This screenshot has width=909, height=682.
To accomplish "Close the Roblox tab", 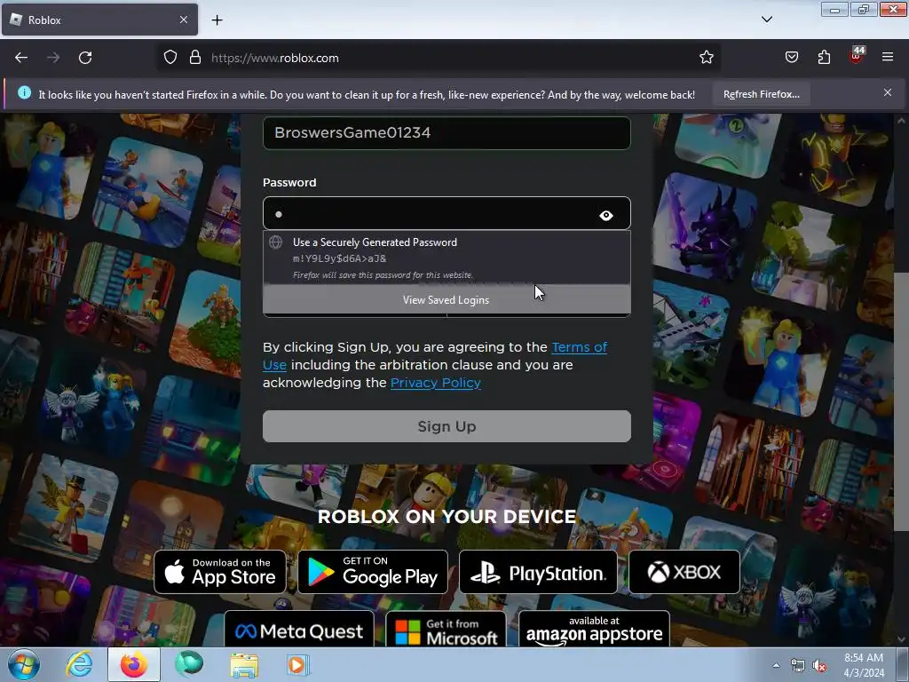I will point(184,20).
